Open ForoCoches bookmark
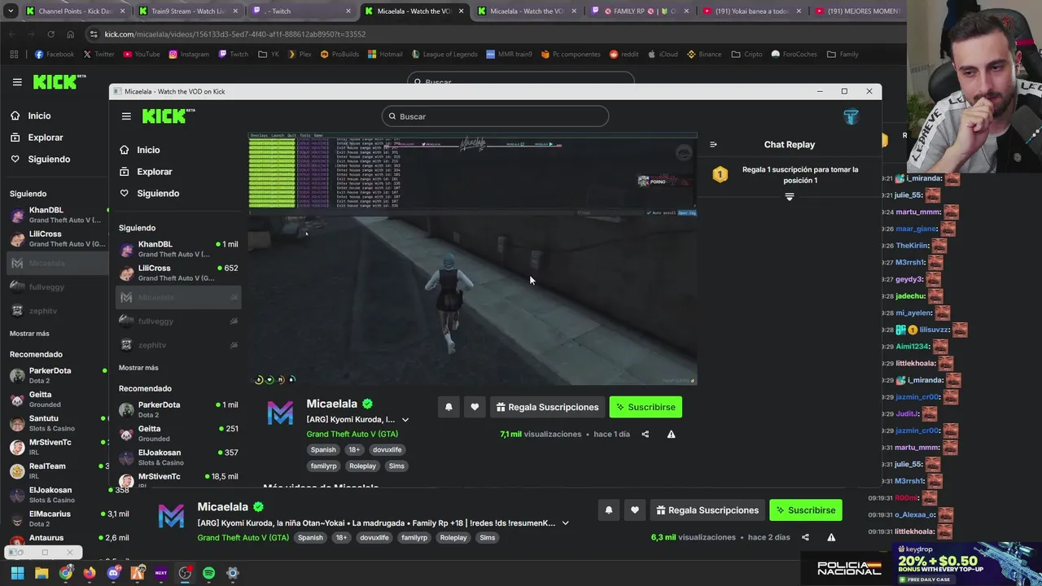Screen dimensions: 1042x586 (793, 55)
